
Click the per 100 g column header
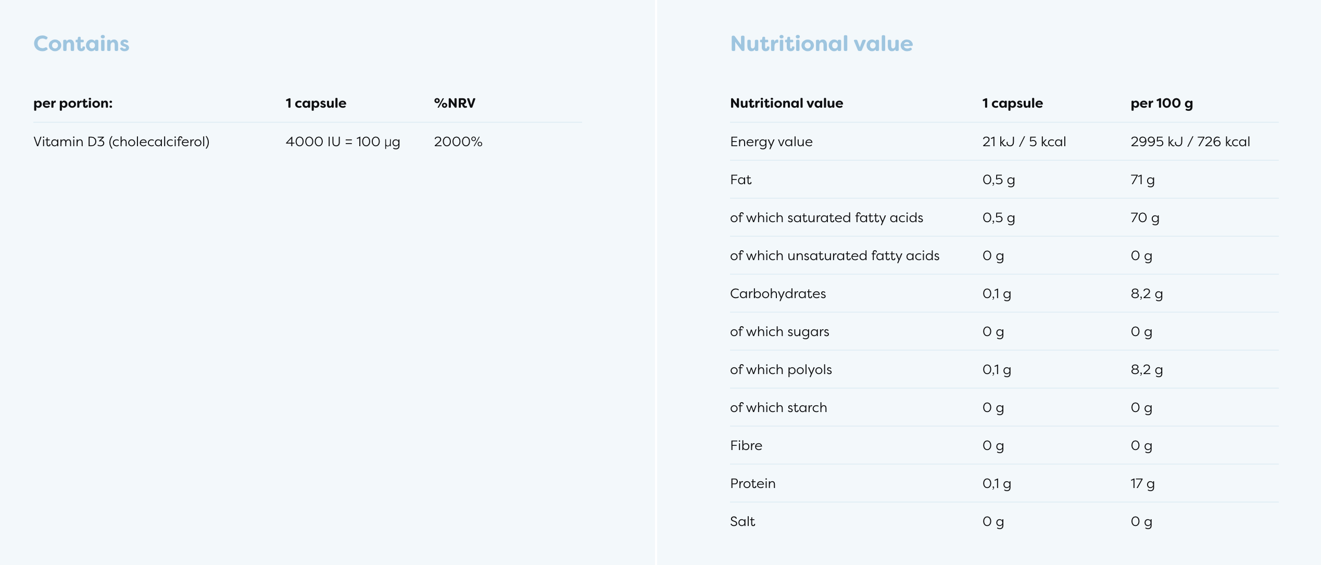coord(1161,103)
